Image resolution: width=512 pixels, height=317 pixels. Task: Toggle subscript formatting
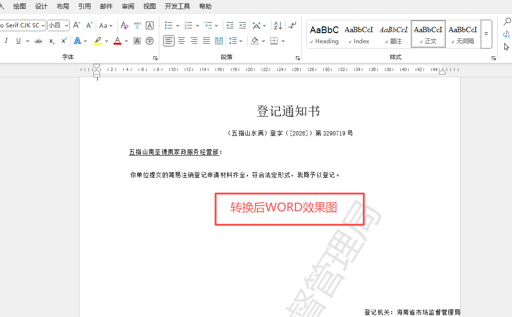(x=51, y=41)
